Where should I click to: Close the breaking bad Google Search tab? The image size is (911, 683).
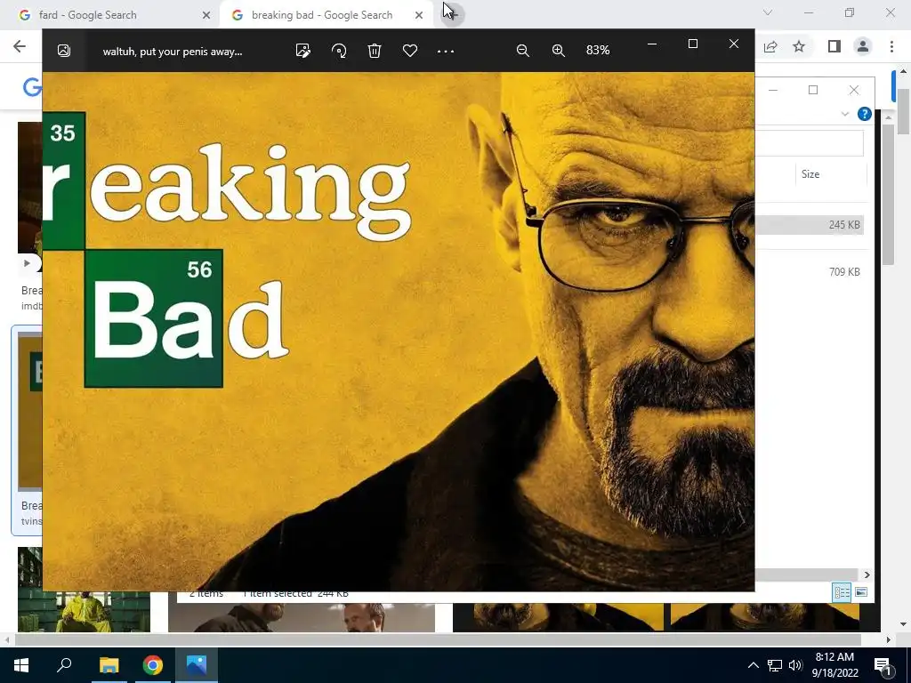(x=419, y=15)
